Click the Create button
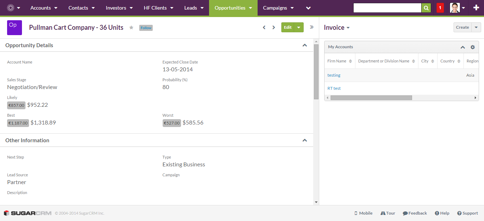The height and width of the screenshot is (221, 484). pos(462,27)
